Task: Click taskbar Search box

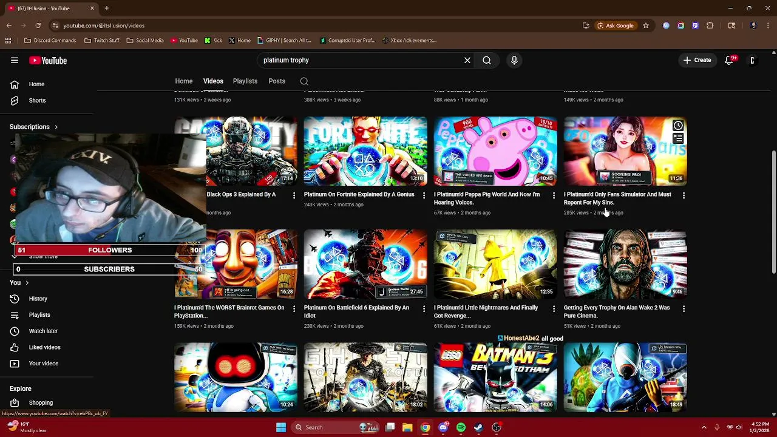Action: coord(336,427)
